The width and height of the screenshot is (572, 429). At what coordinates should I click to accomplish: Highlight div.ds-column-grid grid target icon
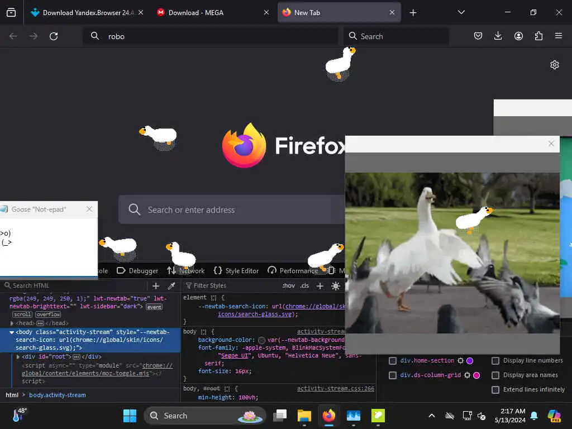467,375
